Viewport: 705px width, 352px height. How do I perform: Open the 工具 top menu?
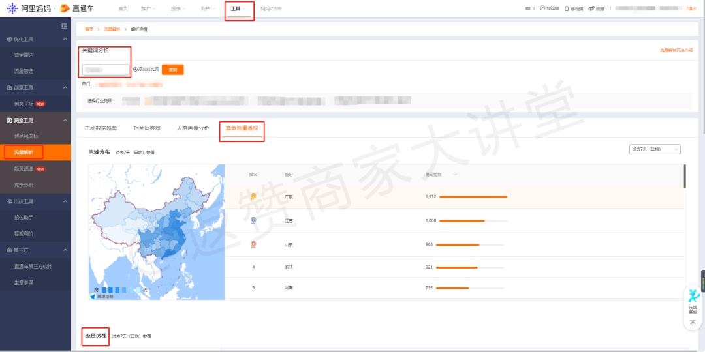click(239, 9)
